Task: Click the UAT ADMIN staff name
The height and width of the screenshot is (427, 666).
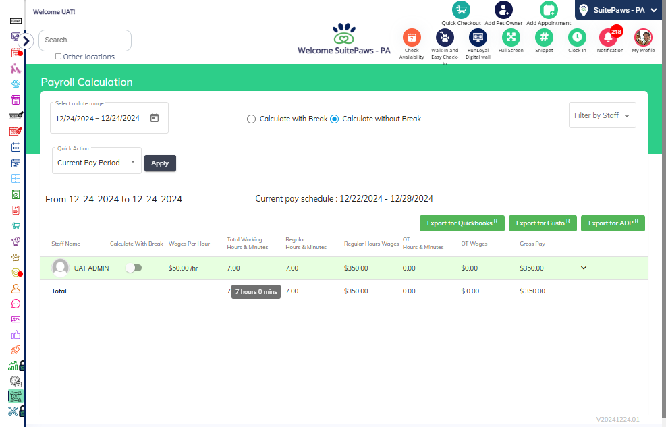Action: pyautogui.click(x=91, y=268)
